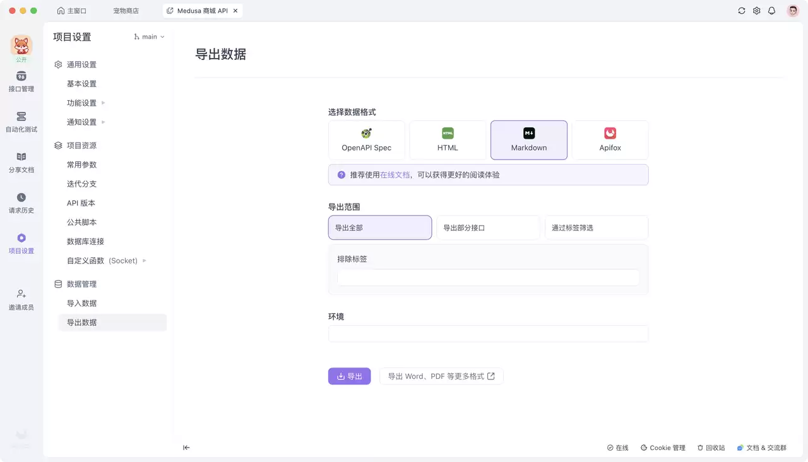Viewport: 808px width, 462px height.
Task: Open the 请求历史 clock icon
Action: coord(21,197)
